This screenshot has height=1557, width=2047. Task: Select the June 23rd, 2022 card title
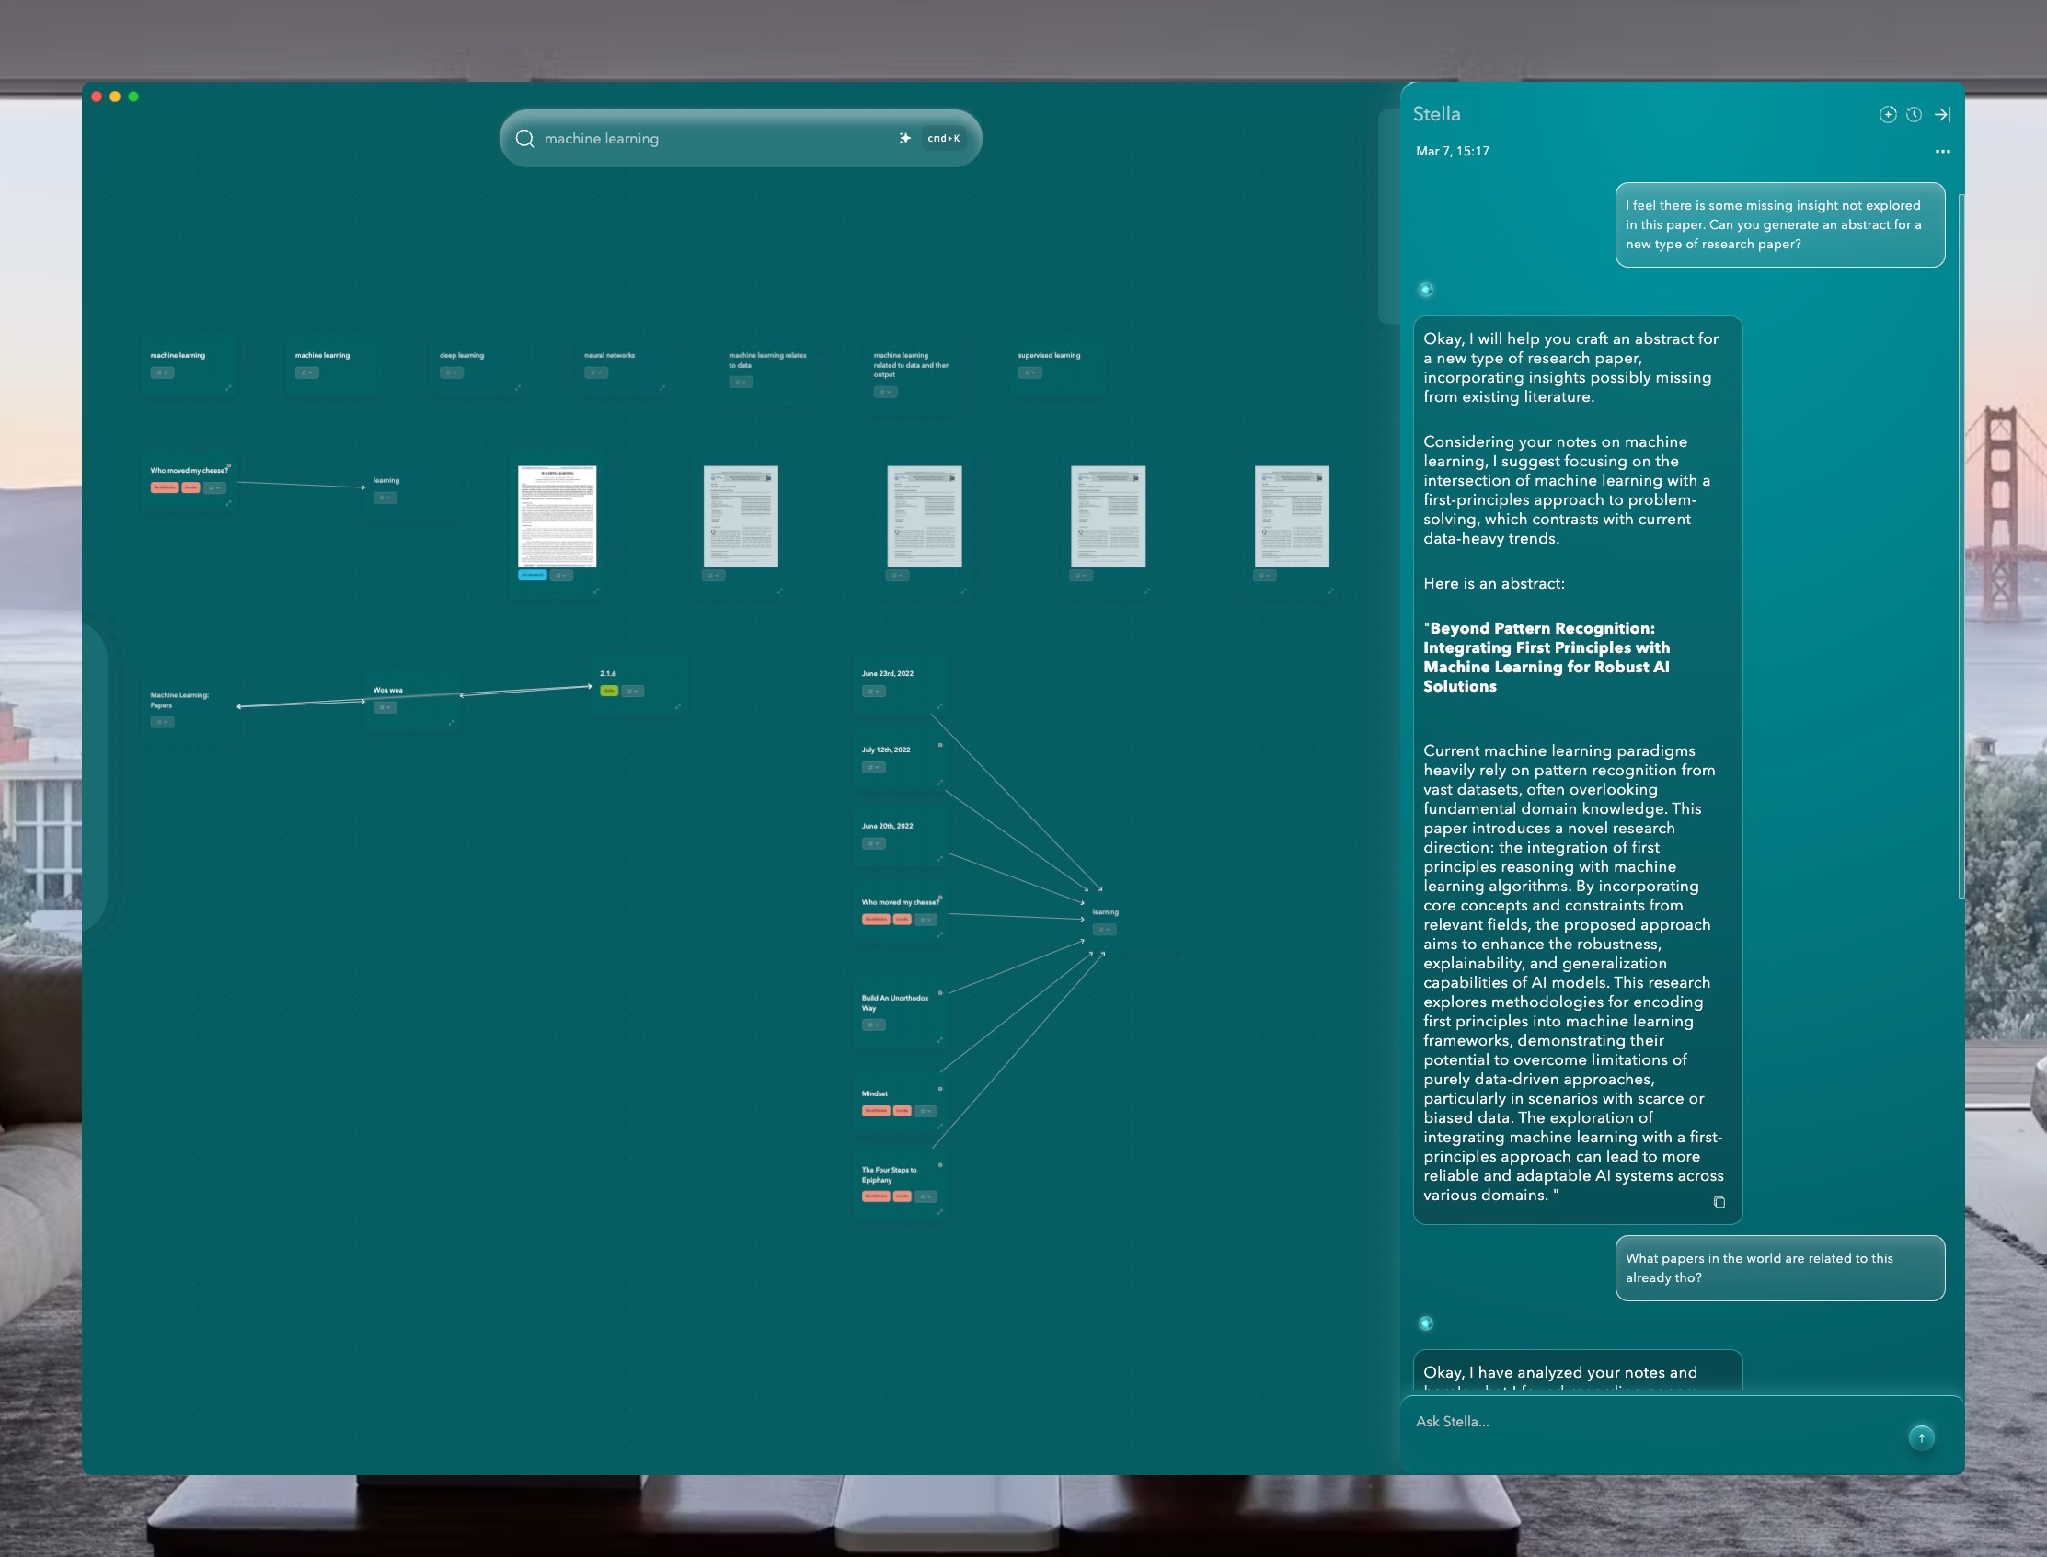887,674
